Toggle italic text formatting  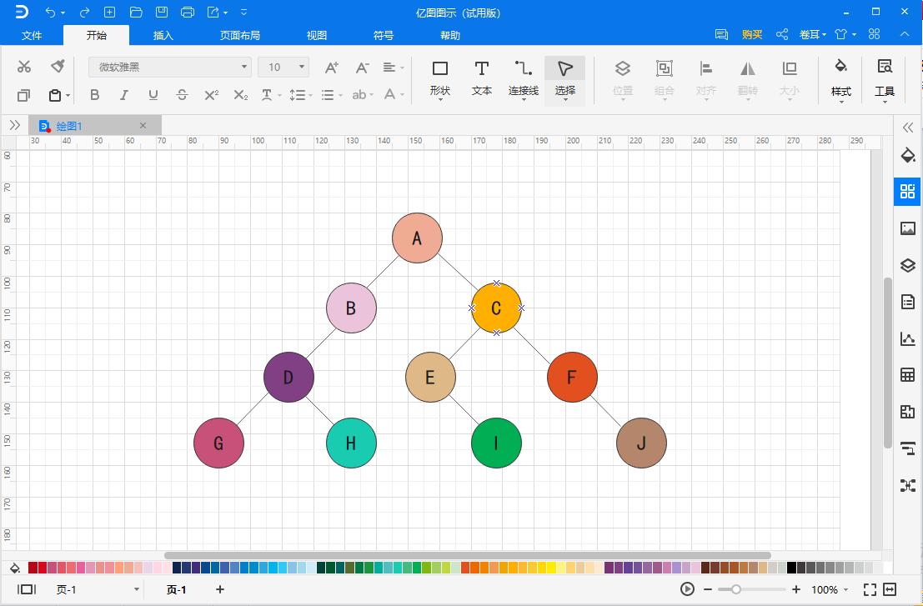click(x=123, y=95)
